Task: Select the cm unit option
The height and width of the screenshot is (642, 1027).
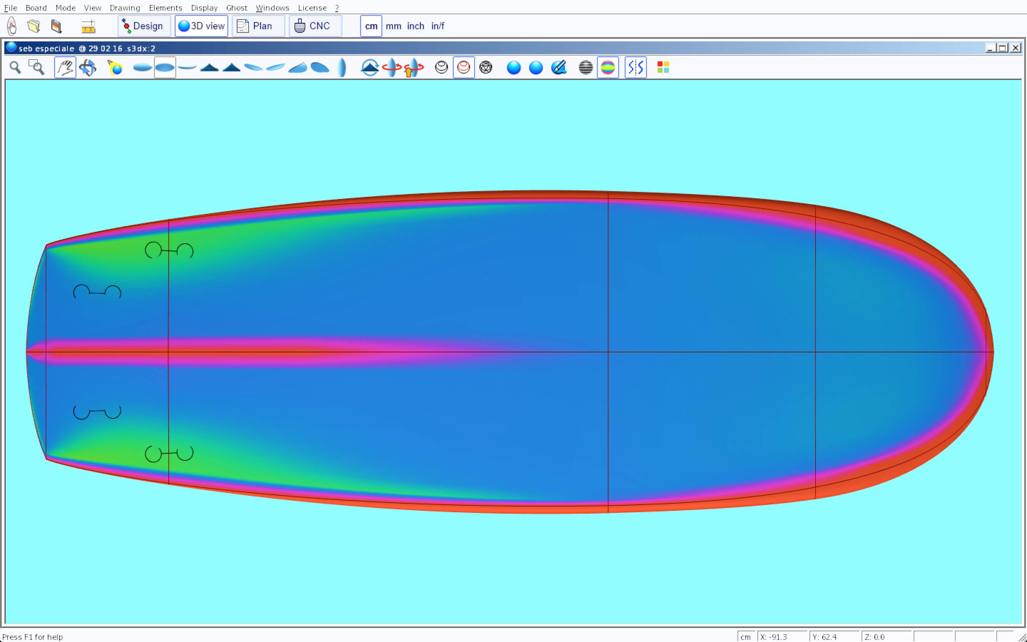Action: [371, 26]
